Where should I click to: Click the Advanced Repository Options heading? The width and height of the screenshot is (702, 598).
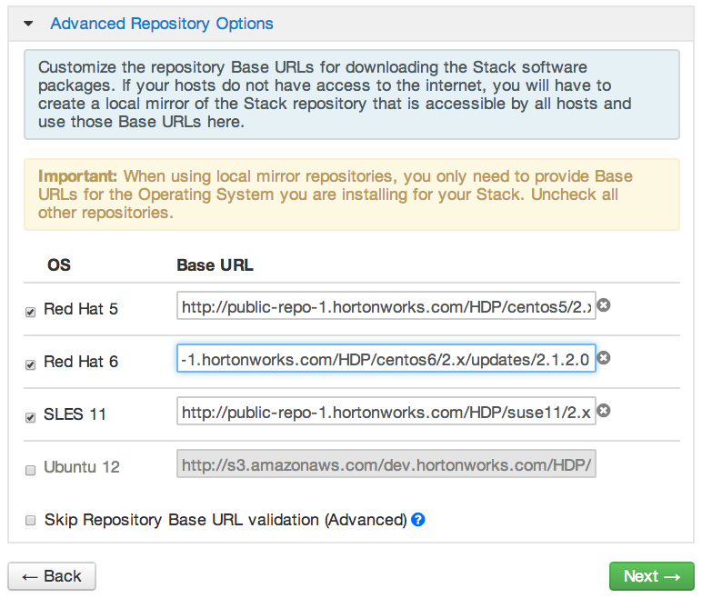click(162, 25)
